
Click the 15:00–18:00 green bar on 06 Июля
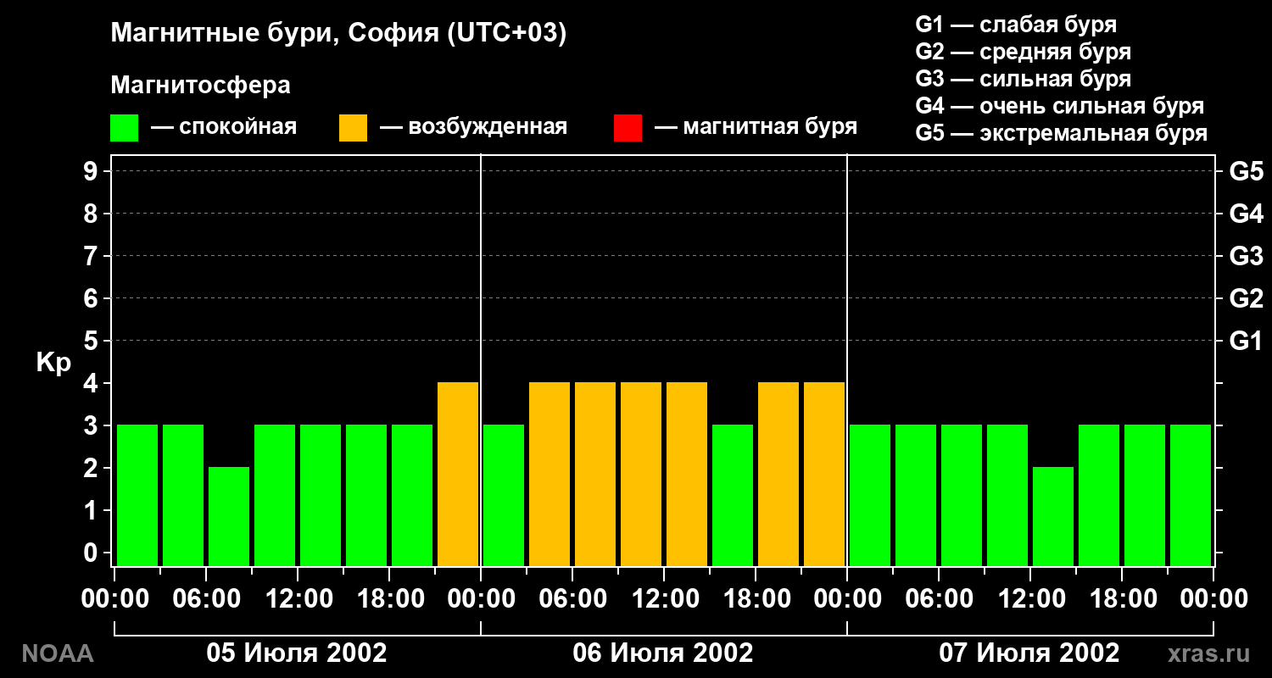click(733, 495)
